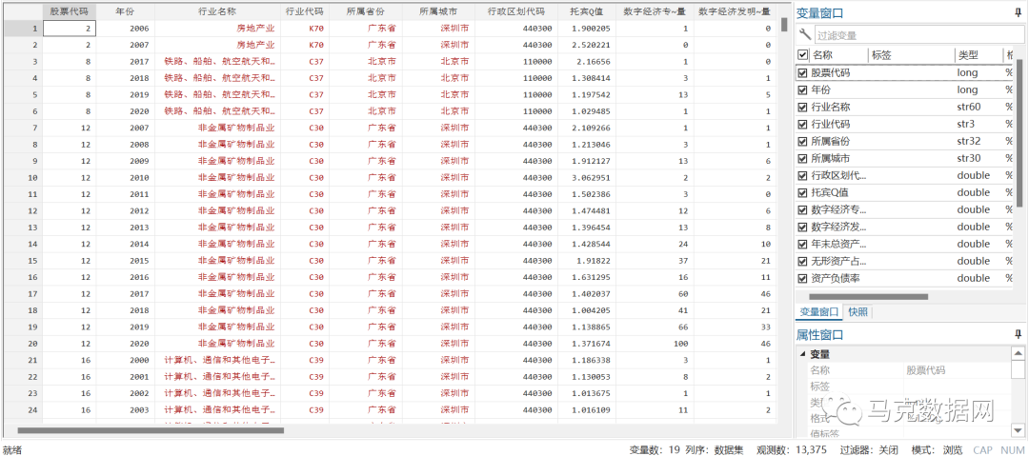1029x456 pixels.
Task: Click the 变量数: 19 status bar entry
Action: coord(655,449)
